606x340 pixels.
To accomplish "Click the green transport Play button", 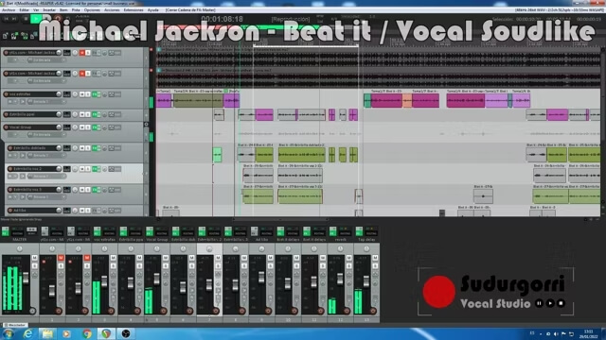I will [x=36, y=19].
